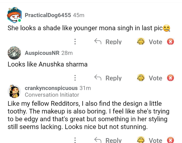The height and width of the screenshot is (143, 182).
Task: Expand three-dot menu on AuspicousNR's comment
Action: (x=75, y=78)
